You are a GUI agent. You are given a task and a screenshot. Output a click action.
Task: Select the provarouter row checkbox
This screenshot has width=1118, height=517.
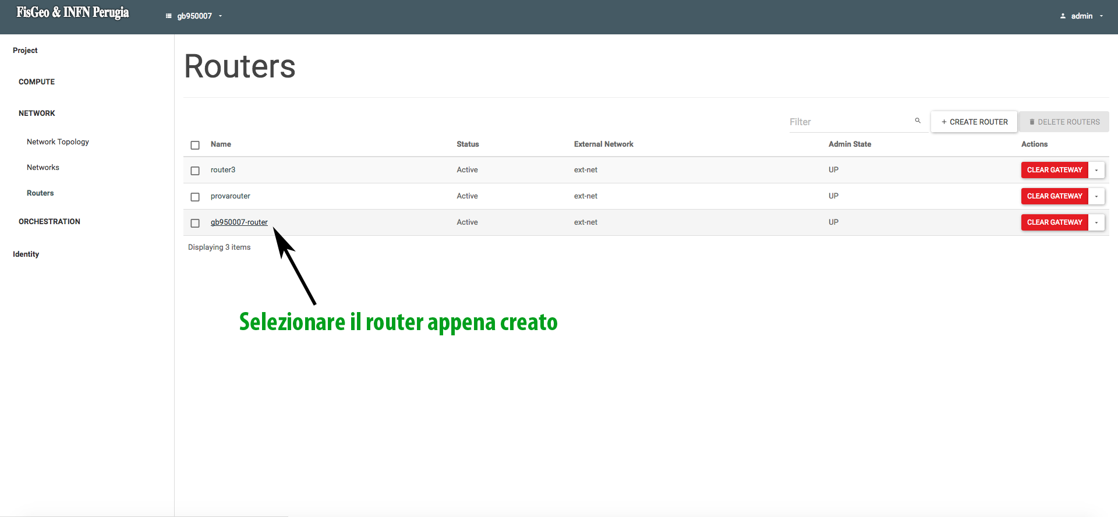195,197
